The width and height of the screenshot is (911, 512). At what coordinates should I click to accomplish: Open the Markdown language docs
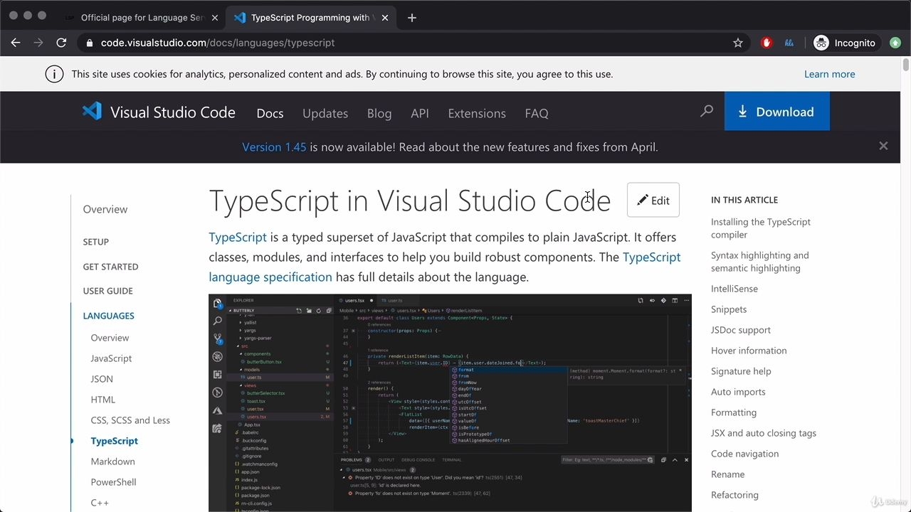(x=112, y=462)
